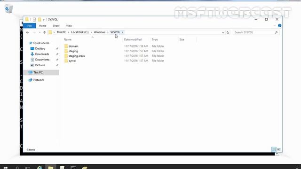Switch to the Share ribbon tab

[x=56, y=26]
